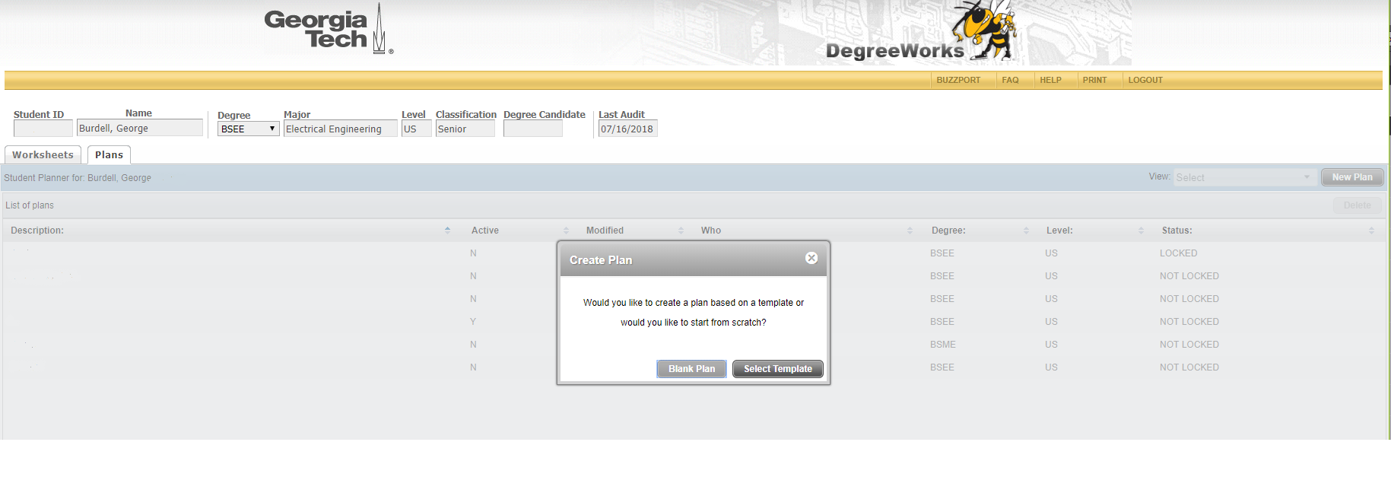
Task: Select the Plans tab
Action: [109, 154]
